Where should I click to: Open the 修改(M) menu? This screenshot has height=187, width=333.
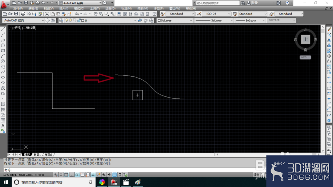143,9
